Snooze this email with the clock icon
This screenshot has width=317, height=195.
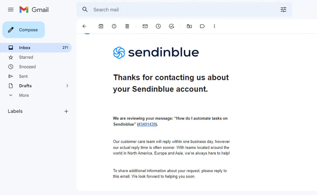coord(158,26)
